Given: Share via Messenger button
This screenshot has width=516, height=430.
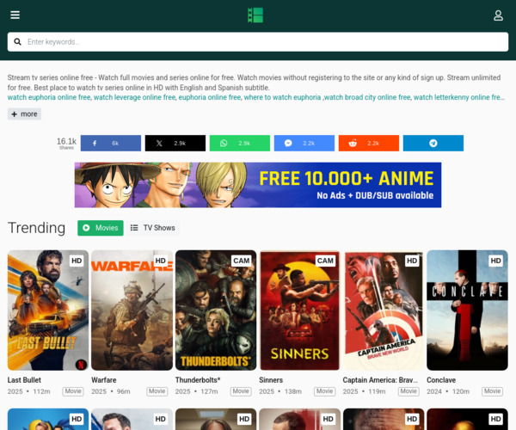Looking at the screenshot, I should 304,143.
